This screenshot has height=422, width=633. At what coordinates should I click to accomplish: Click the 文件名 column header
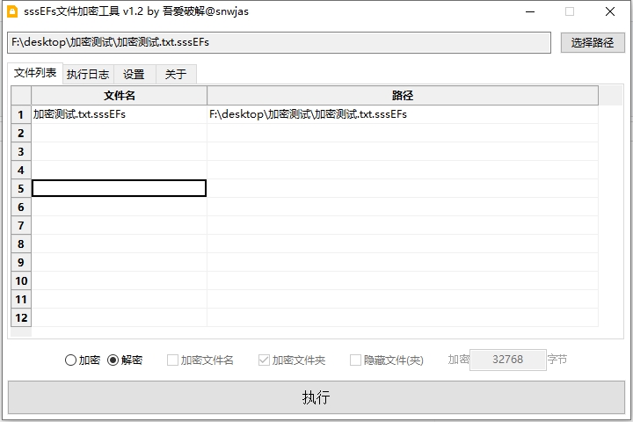pos(119,96)
